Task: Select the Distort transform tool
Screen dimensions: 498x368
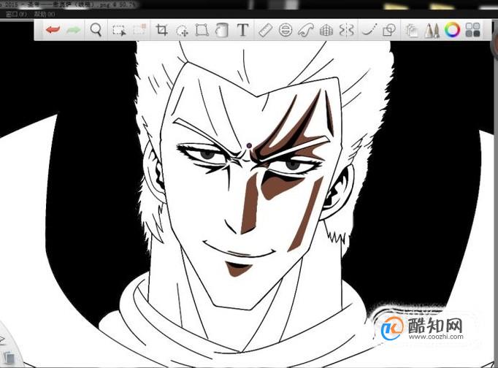Action: [x=202, y=30]
